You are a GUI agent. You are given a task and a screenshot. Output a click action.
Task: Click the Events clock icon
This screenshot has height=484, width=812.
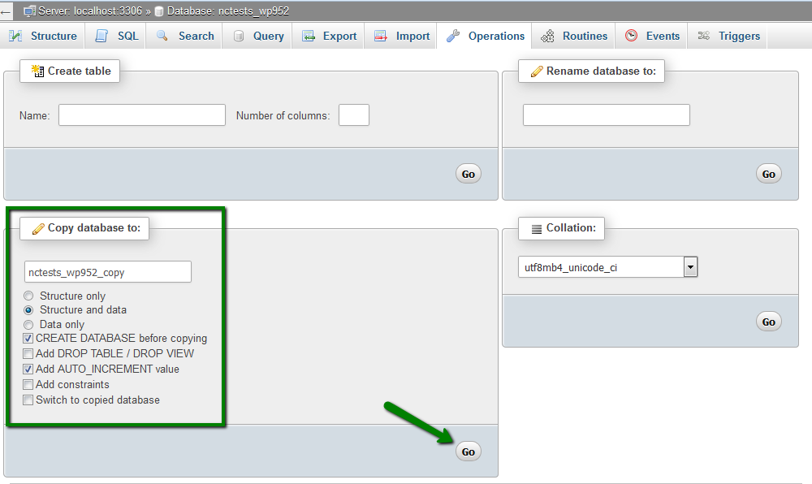point(631,36)
